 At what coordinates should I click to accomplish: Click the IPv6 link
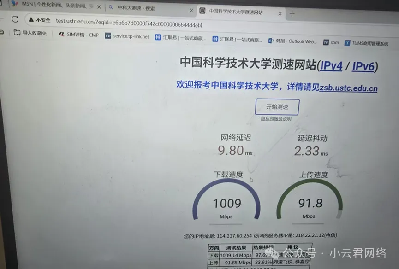coord(363,67)
